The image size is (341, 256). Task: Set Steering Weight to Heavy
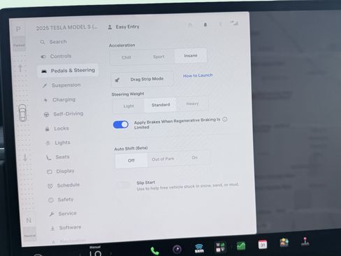pos(192,104)
